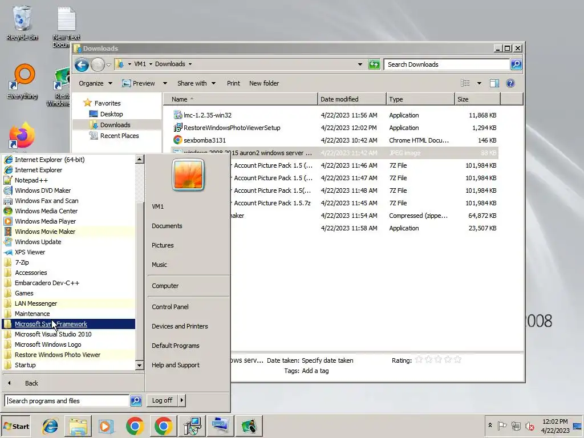Open the view options dropdown arrow

(479, 83)
